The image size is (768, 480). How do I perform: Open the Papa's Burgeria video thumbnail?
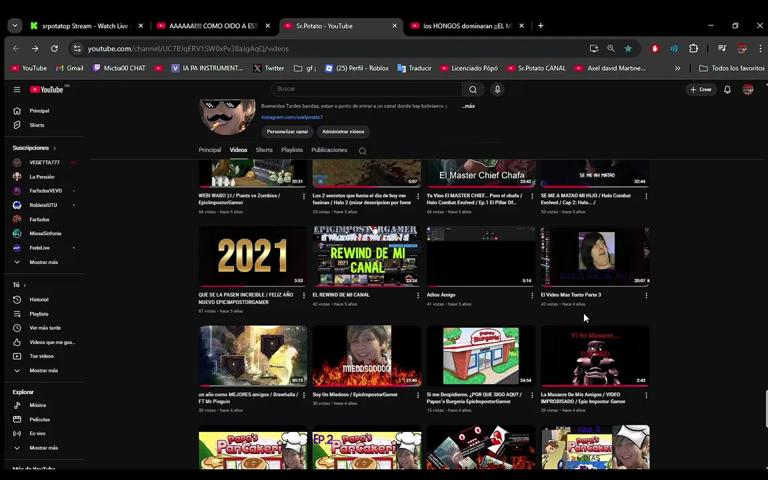481,355
